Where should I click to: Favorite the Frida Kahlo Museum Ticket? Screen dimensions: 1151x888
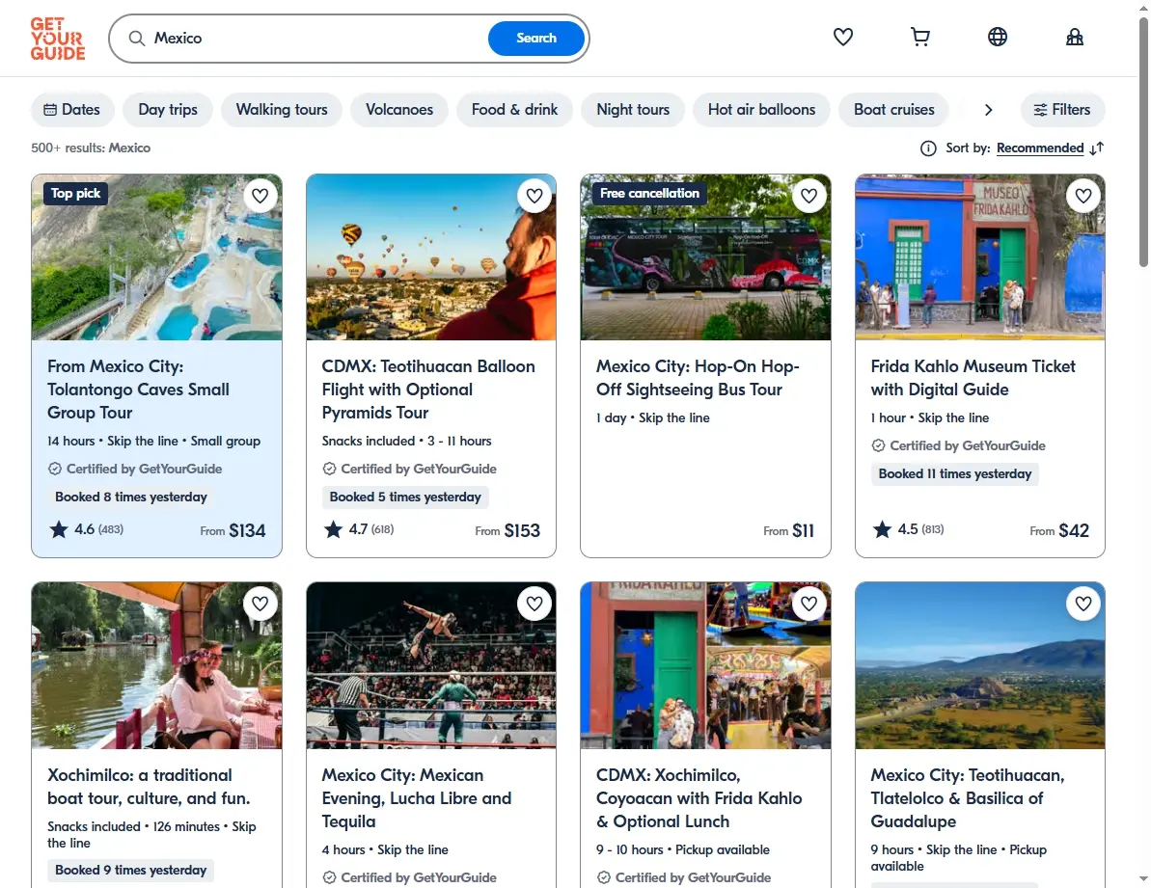(x=1083, y=196)
